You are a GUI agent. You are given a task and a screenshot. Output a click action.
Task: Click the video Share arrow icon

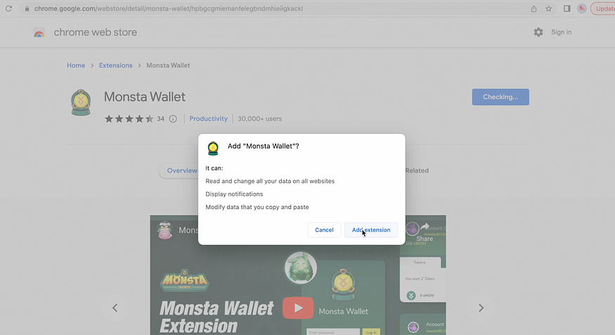click(x=425, y=227)
